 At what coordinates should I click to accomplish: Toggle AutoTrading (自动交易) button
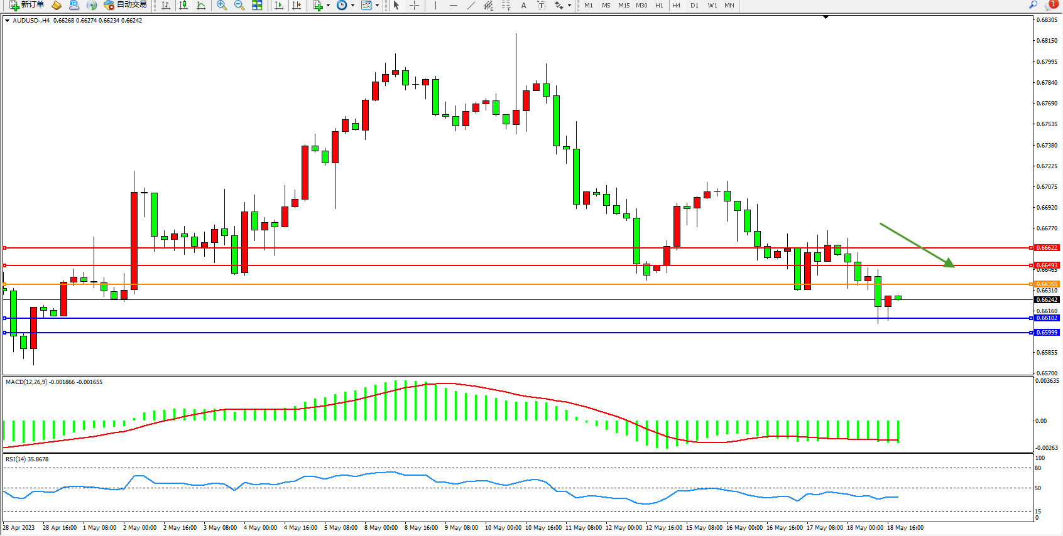tap(126, 5)
